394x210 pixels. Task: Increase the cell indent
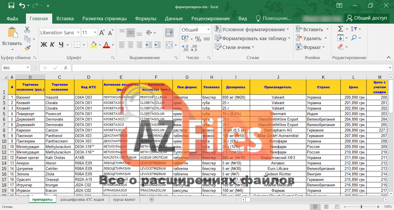pyautogui.click(x=157, y=45)
